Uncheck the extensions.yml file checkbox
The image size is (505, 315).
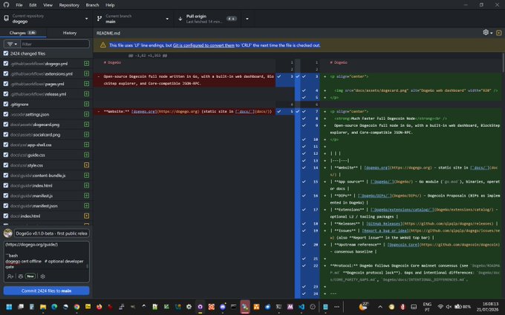(x=6, y=73)
